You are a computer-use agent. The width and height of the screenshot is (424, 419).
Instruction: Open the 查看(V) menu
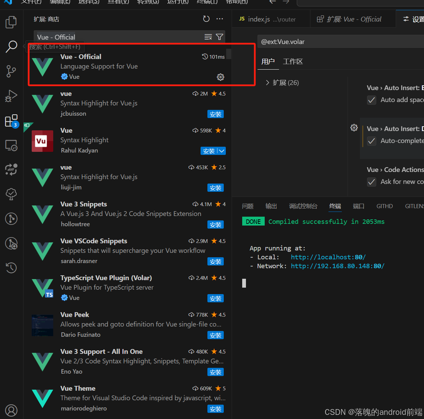(x=118, y=2)
